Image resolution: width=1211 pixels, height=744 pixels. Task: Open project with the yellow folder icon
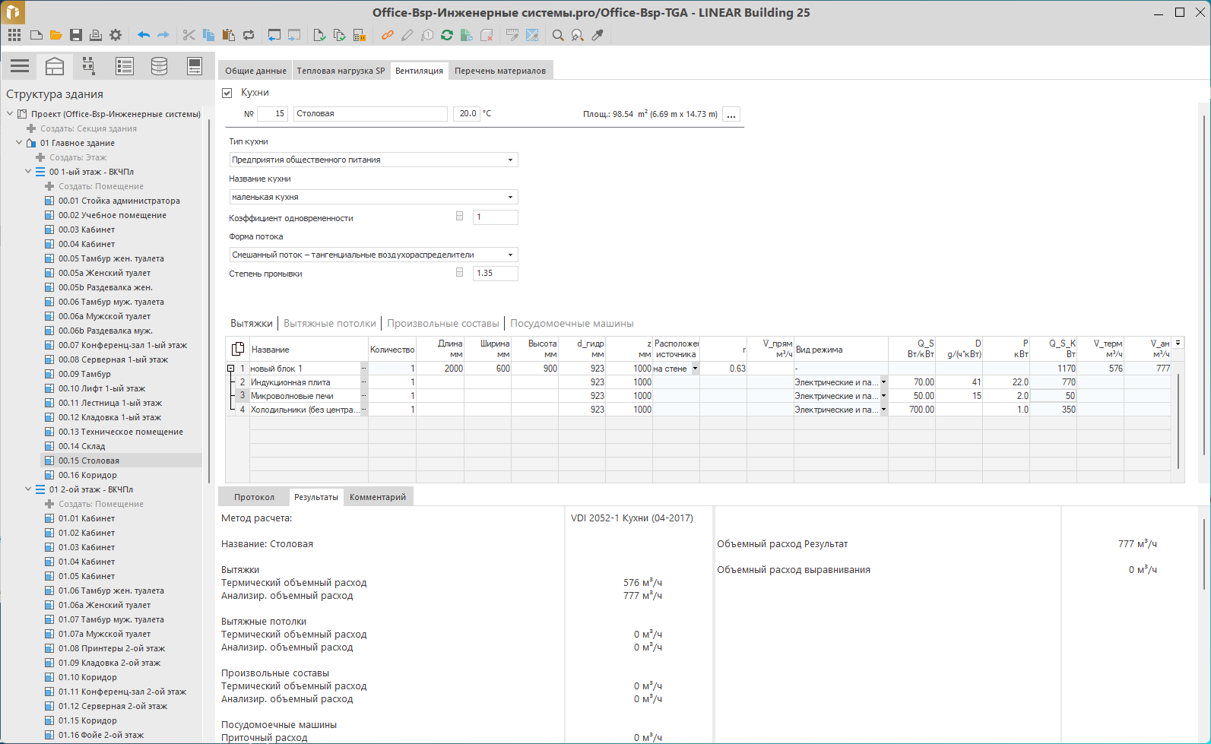point(55,35)
